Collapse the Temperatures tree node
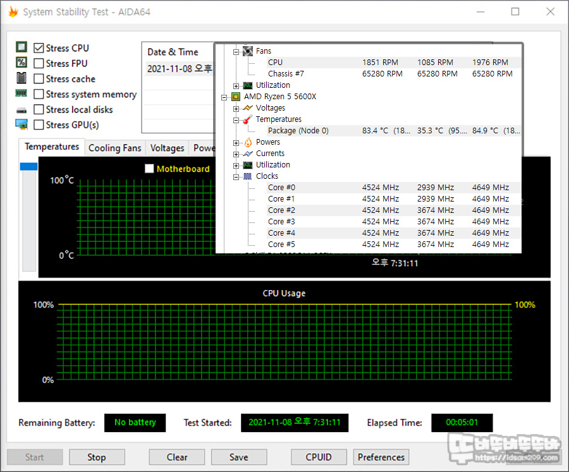The width and height of the screenshot is (569, 472). [236, 120]
